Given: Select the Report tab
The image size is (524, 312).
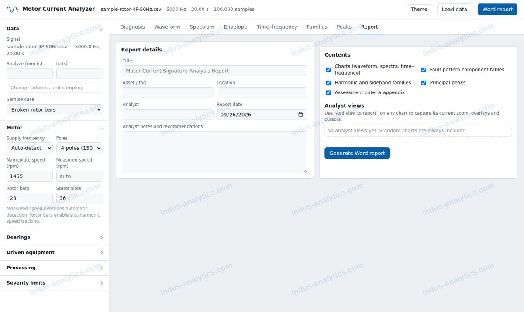Looking at the screenshot, I should click(x=369, y=27).
